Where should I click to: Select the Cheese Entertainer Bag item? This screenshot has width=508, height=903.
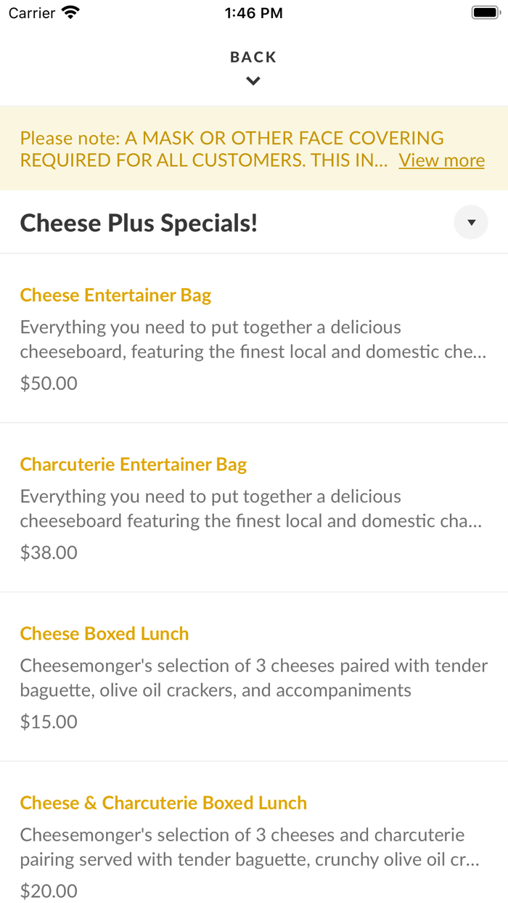click(x=115, y=295)
